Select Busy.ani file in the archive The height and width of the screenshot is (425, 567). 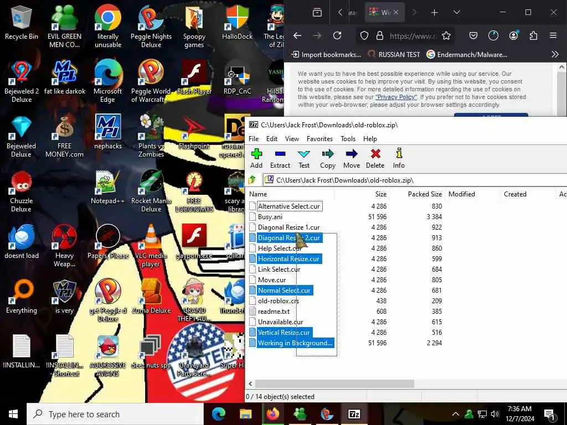(x=270, y=217)
